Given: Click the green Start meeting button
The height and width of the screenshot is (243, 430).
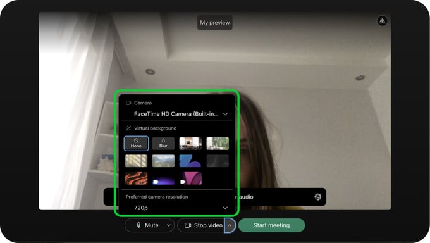Looking at the screenshot, I should [x=271, y=225].
